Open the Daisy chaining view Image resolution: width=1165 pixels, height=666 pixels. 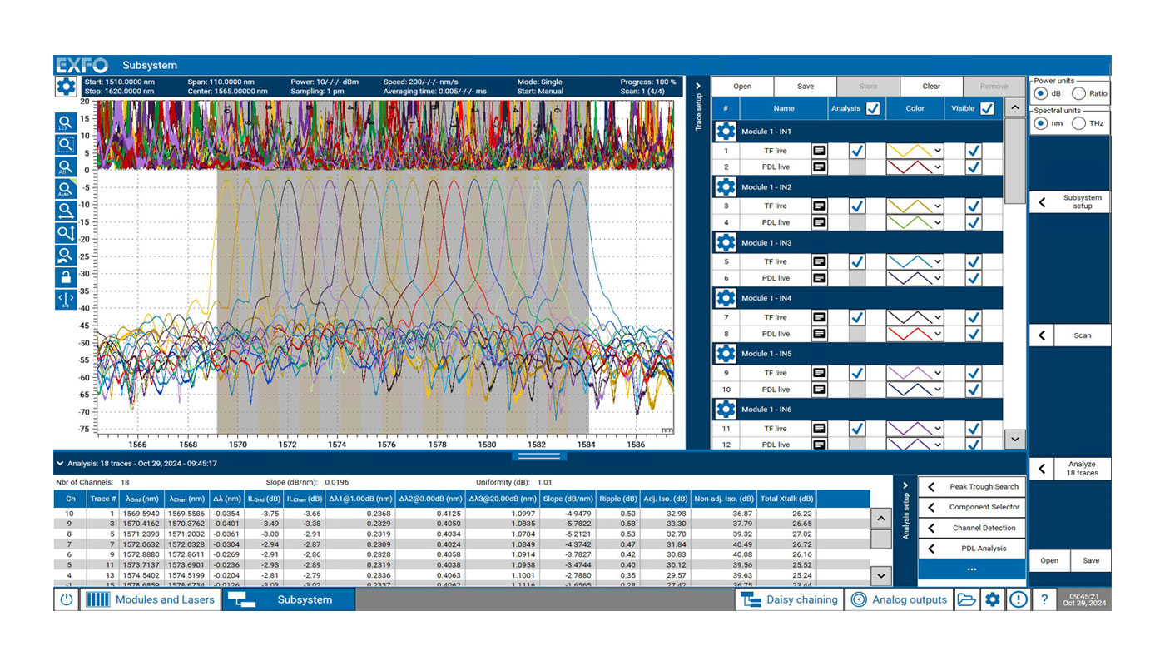[789, 599]
